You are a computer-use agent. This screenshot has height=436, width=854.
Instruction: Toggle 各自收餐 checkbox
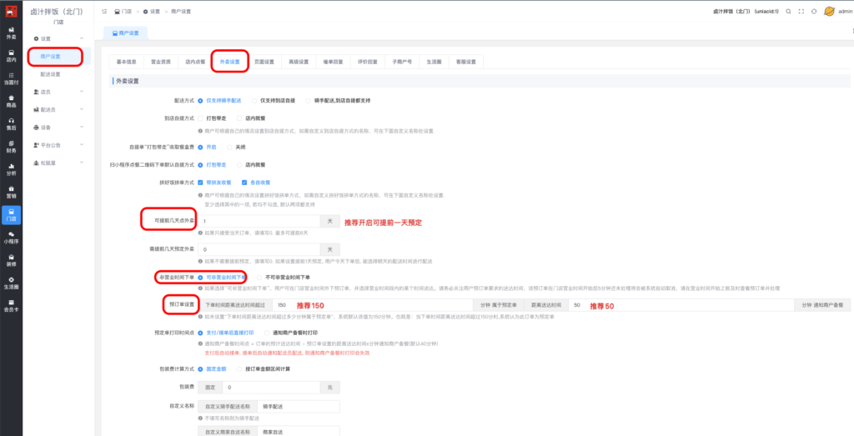pyautogui.click(x=256, y=183)
